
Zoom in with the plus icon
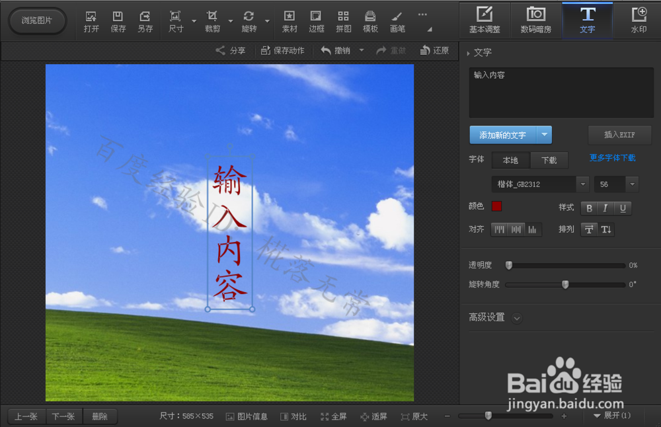tap(564, 416)
